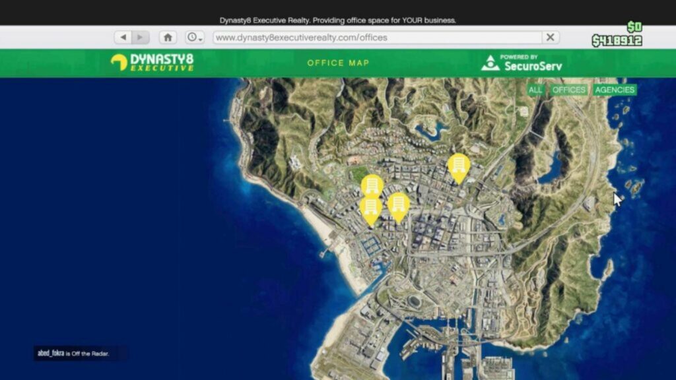Screen dimensions: 676x380
Task: Open the leftmost office marker near Rockford Hills
Action: click(370, 186)
